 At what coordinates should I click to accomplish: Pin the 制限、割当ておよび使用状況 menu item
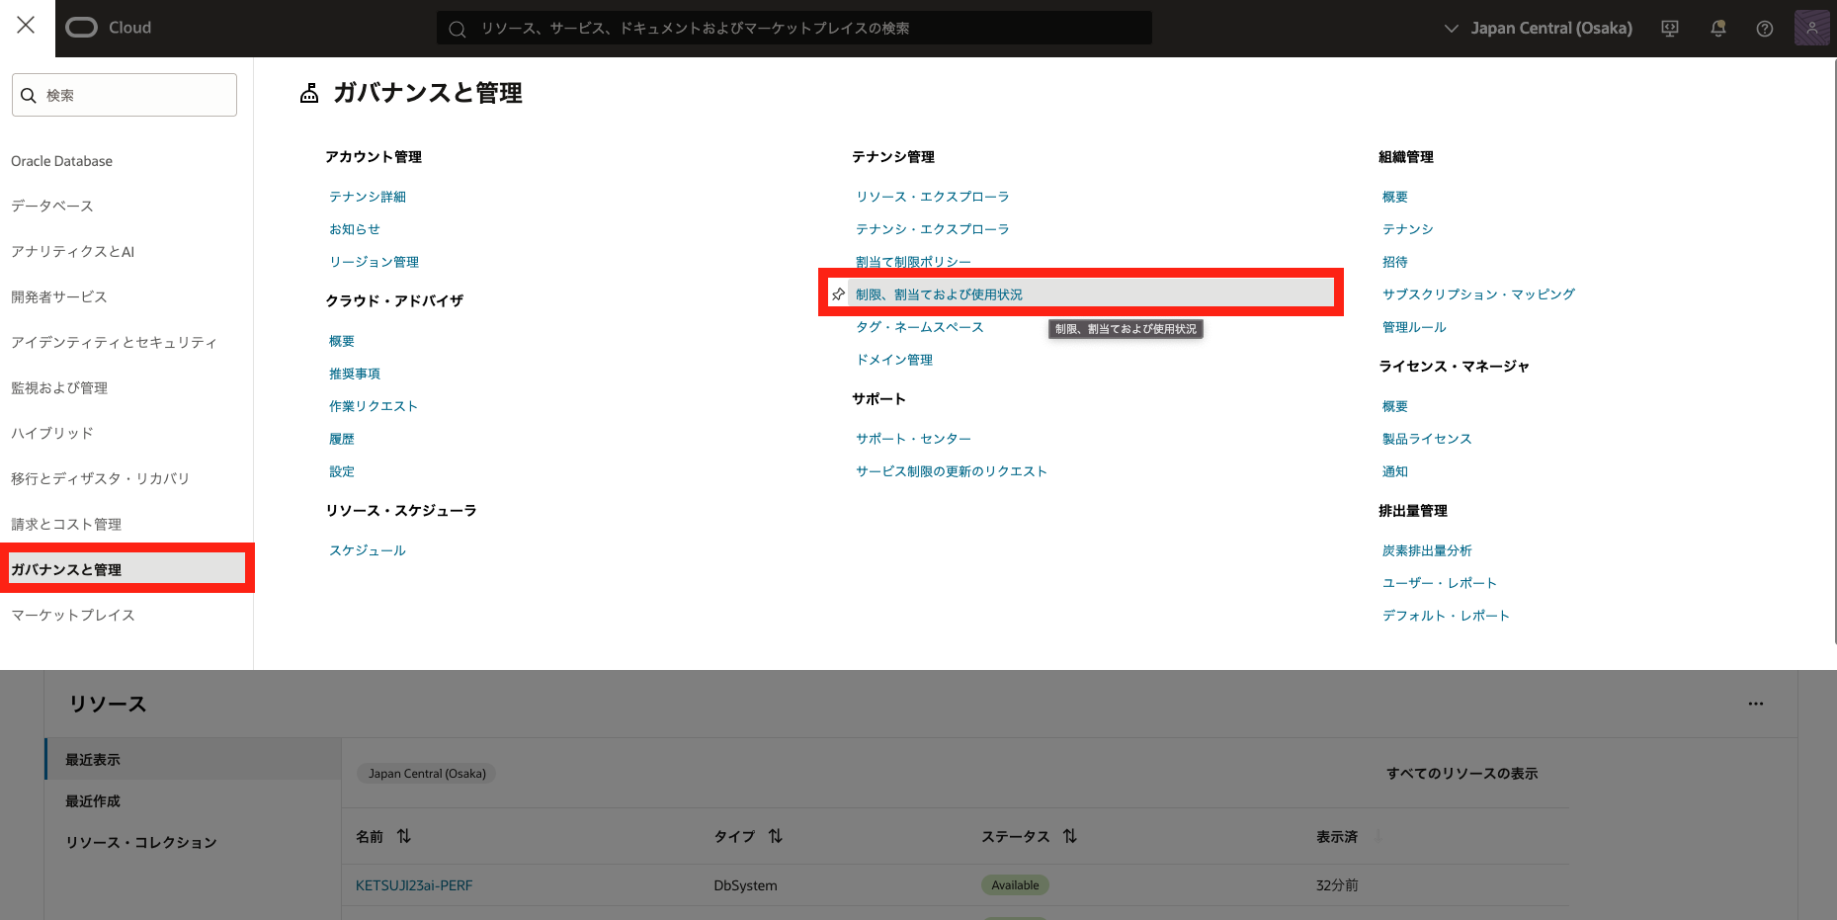(x=838, y=294)
